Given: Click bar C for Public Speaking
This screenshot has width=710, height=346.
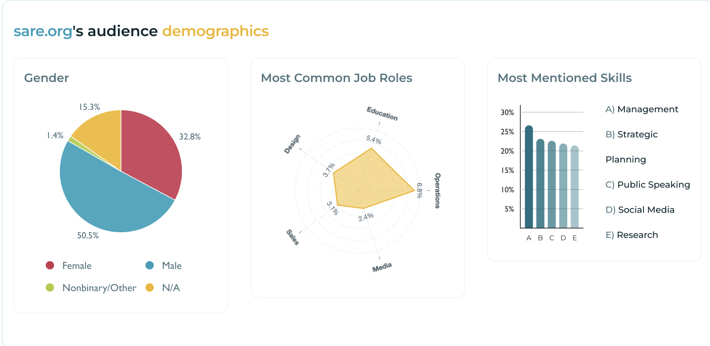Looking at the screenshot, I should (x=551, y=184).
